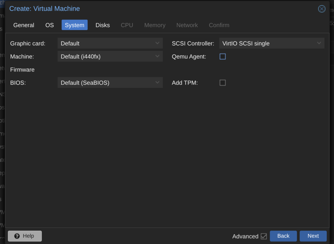Screen dimensions: 334x244
Task: Go to the OS tab
Action: (50, 25)
